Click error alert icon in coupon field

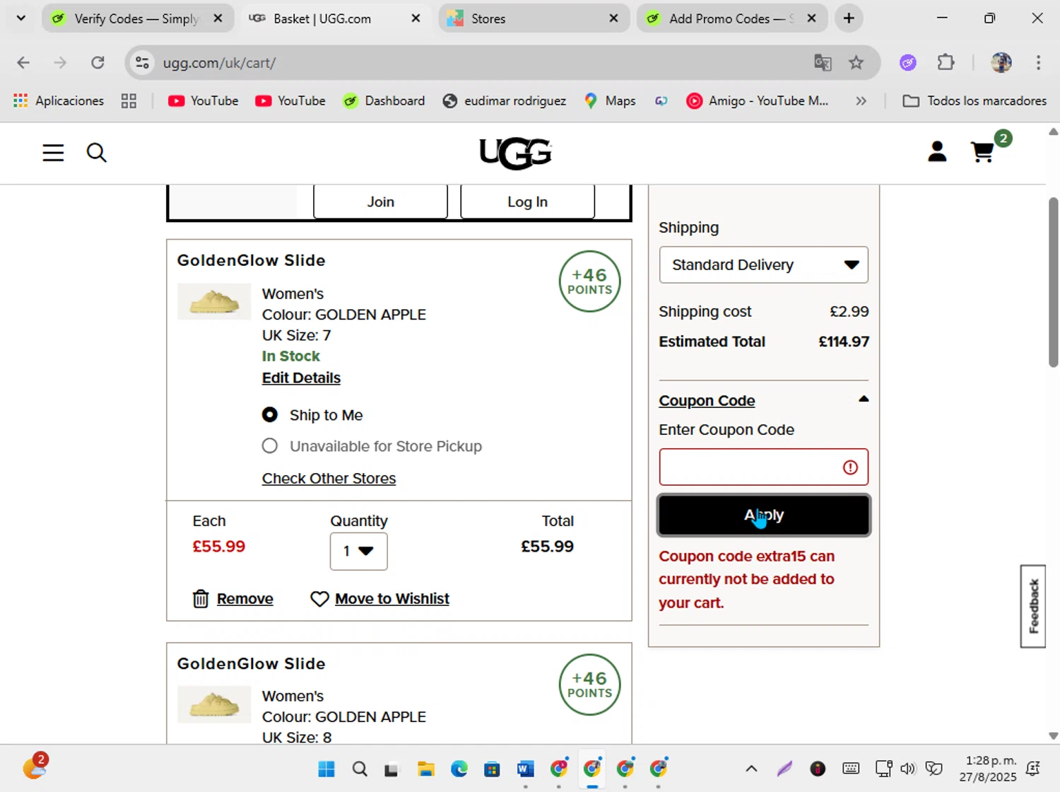coord(850,467)
